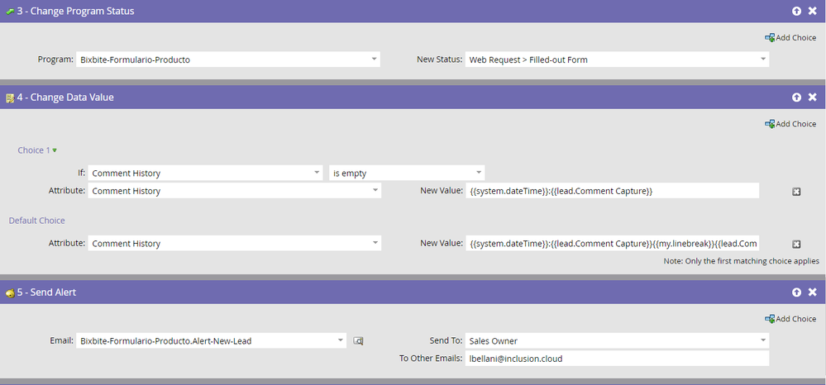
Task: Open the Choice 1 options arrow
Action: 55,150
